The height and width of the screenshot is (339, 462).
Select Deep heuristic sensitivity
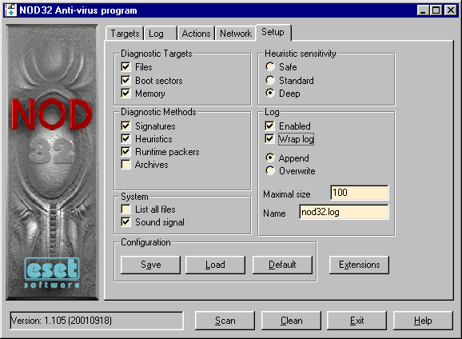tap(270, 94)
